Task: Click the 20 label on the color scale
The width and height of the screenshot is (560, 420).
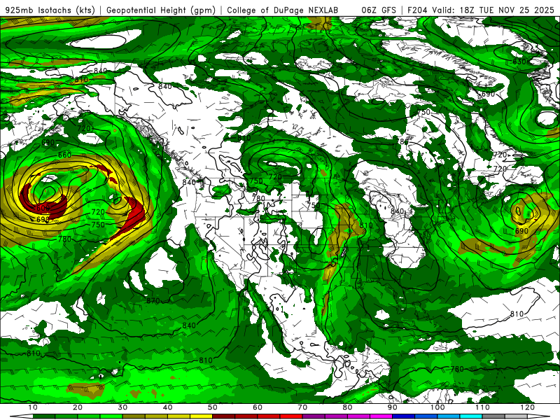Action: pyautogui.click(x=78, y=407)
